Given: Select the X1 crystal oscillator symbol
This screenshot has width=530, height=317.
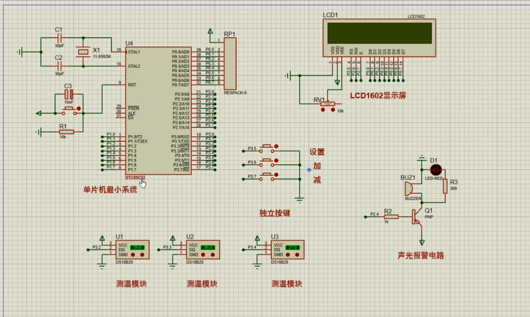Looking at the screenshot, I should (83, 51).
